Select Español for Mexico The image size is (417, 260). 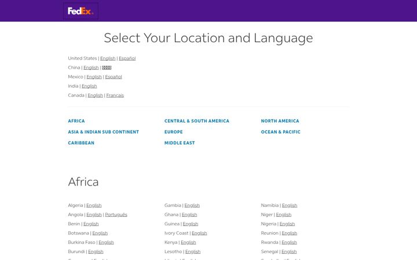(114, 77)
